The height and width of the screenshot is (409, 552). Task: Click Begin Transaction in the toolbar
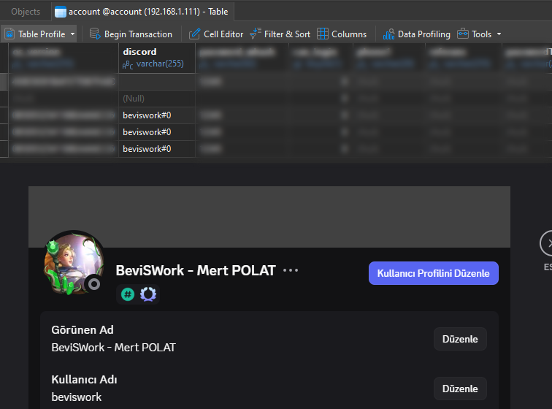(131, 34)
